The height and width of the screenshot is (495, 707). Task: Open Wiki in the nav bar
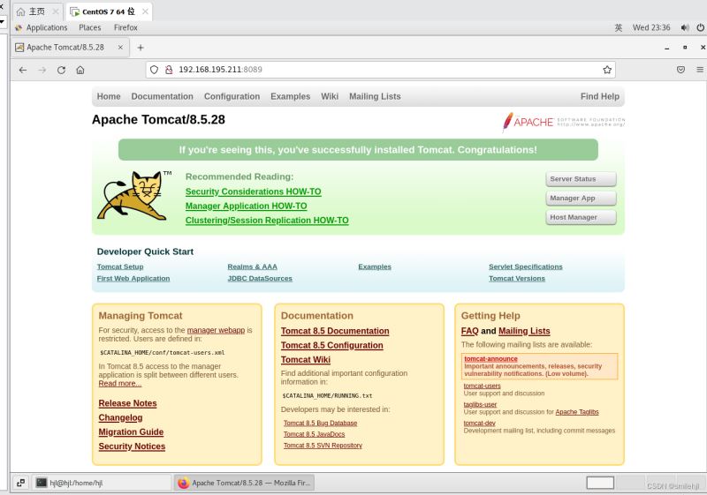[330, 96]
